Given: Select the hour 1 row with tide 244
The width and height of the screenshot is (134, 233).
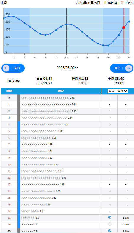Looking at the screenshot, I should (x=67, y=104).
